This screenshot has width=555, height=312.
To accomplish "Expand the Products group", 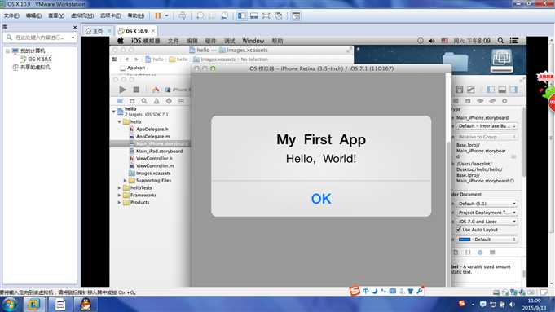I will point(120,203).
